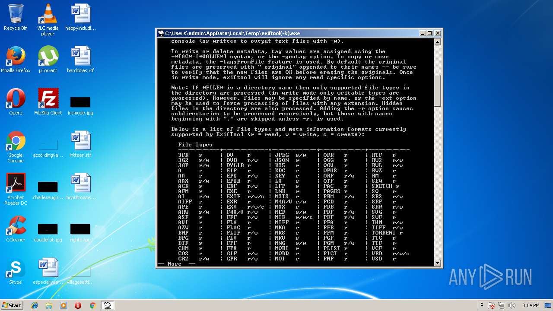Click the "TORRENT" entry in file types table

pos(384,233)
